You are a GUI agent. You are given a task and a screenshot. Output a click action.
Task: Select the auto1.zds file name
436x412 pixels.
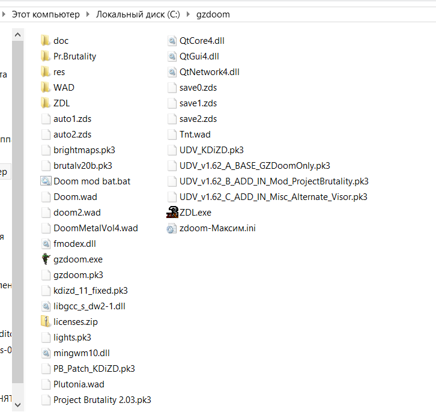[x=72, y=119]
